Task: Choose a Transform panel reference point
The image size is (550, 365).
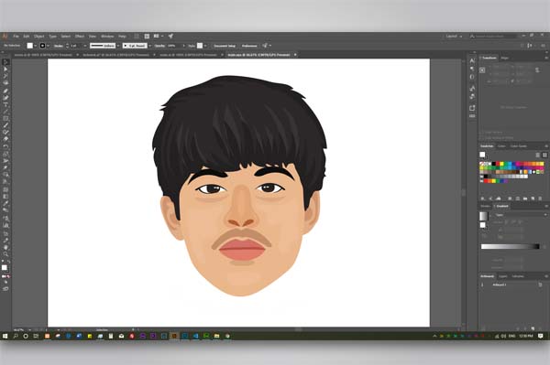Action: pos(483,70)
